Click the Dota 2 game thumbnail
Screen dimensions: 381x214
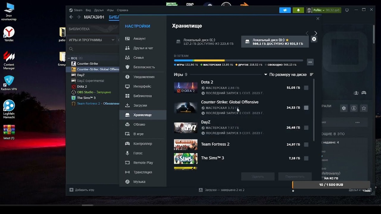186,88
